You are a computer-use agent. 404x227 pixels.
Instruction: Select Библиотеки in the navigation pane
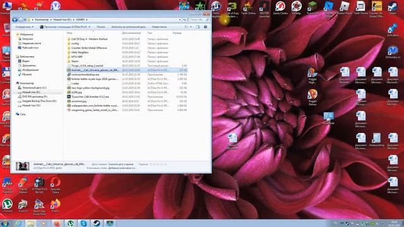(x=27, y=57)
